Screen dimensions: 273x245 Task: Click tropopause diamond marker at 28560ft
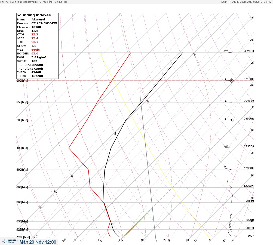pos(231,120)
